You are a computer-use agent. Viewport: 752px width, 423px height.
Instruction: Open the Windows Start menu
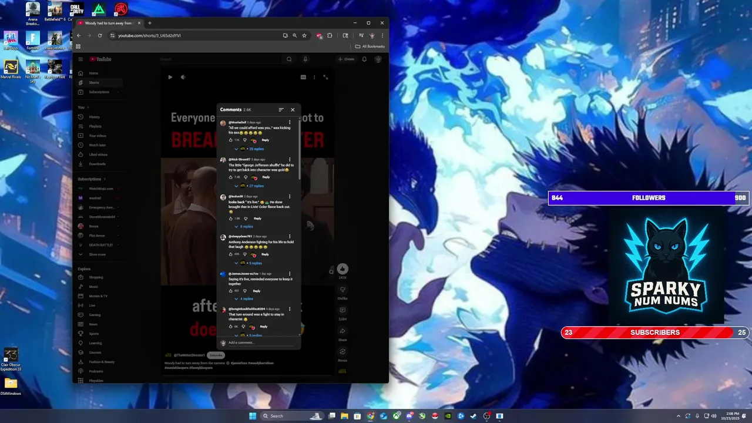(x=253, y=416)
